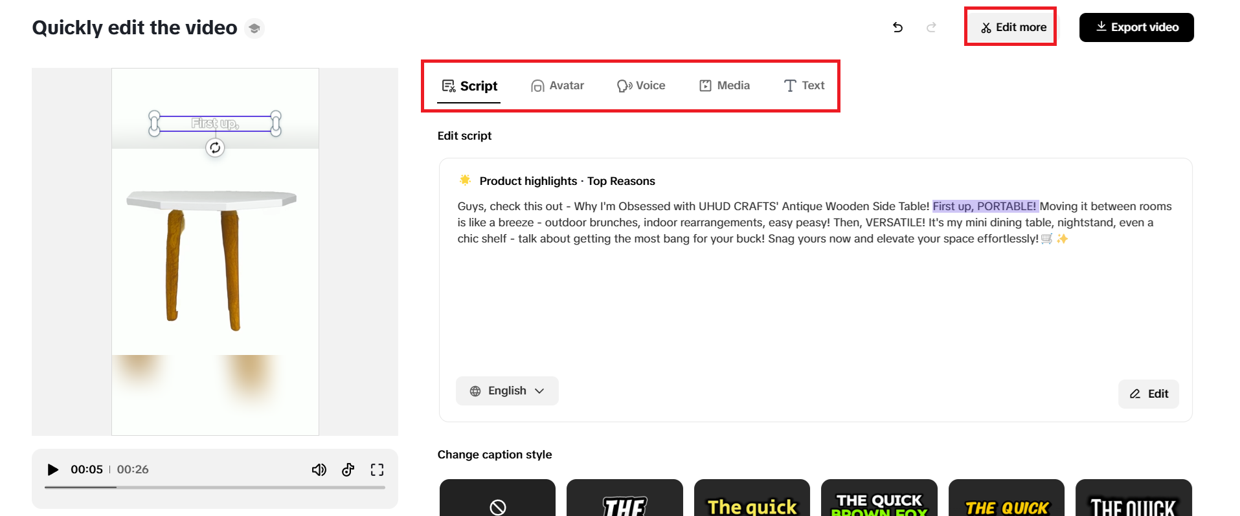Screen dimensions: 1240x516
Task: Click the video progress bar
Action: point(215,487)
